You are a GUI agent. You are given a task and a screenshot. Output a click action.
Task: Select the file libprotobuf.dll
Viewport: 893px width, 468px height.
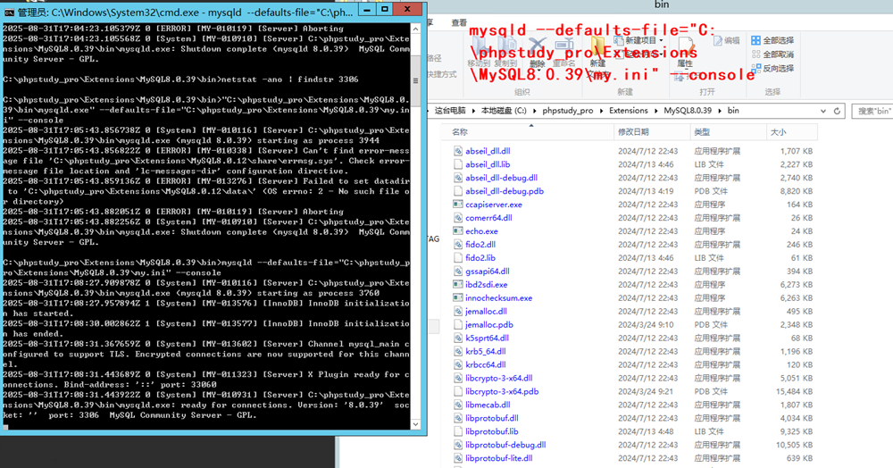[491, 418]
